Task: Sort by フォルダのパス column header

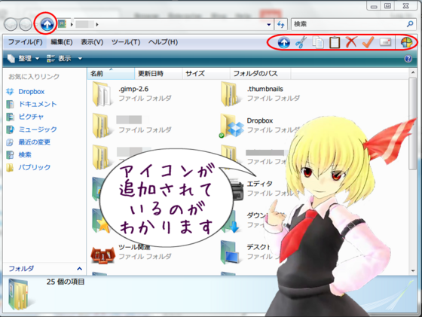Action: pyautogui.click(x=260, y=73)
